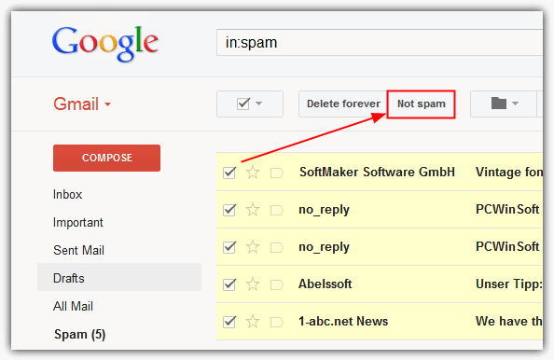Image resolution: width=554 pixels, height=360 pixels.
Task: Click the COMPOSE button
Action: coord(106,158)
